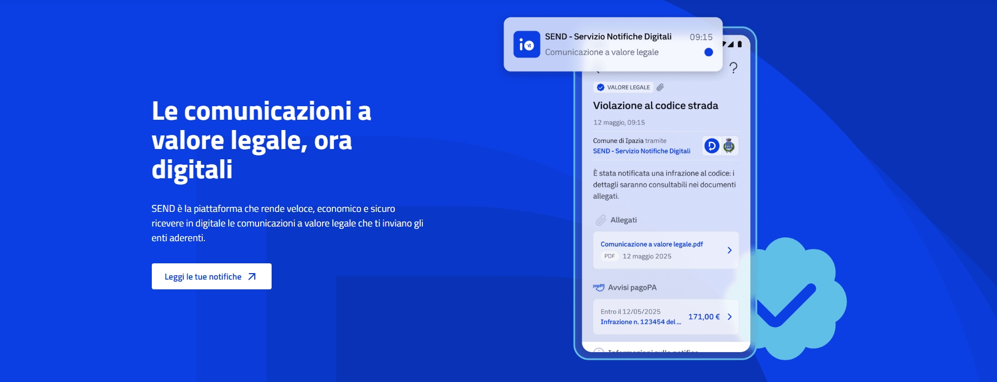Click the Comune di Ipazia crest icon
Viewport: 997px width, 382px height.
pos(729,146)
